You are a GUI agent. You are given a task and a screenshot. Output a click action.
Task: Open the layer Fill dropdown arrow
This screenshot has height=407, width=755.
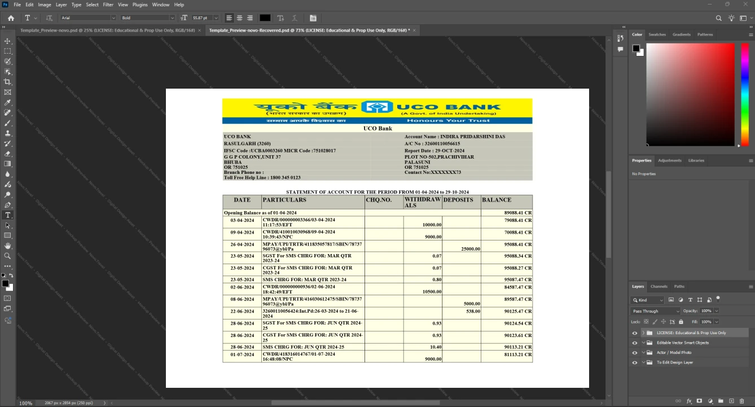717,322
